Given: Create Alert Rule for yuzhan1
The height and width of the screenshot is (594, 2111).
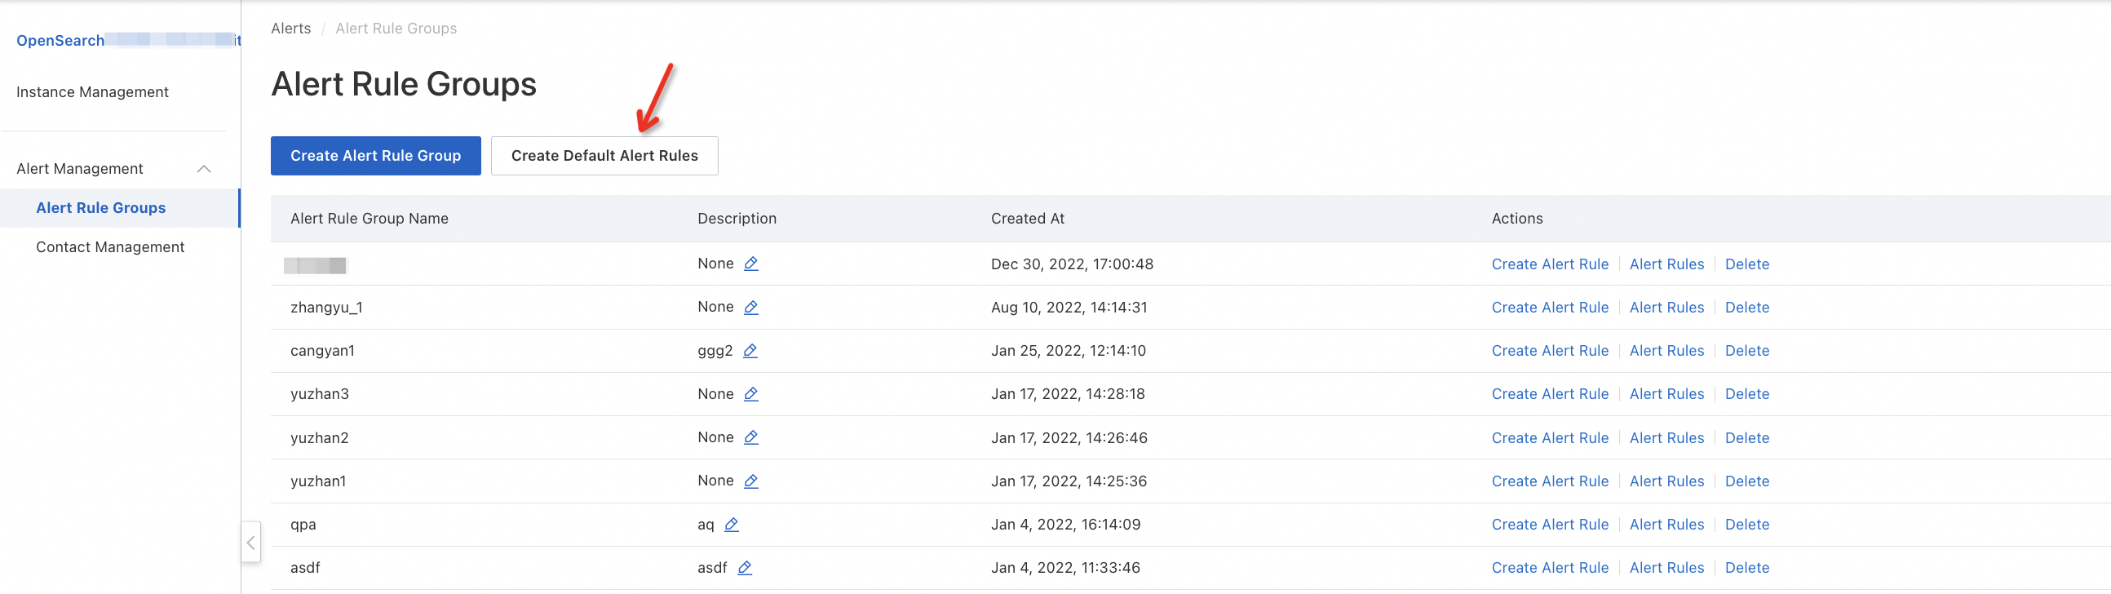Looking at the screenshot, I should pyautogui.click(x=1550, y=481).
